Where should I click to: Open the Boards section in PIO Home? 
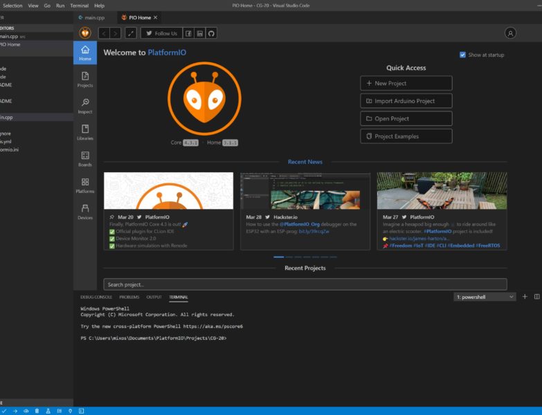(x=85, y=159)
